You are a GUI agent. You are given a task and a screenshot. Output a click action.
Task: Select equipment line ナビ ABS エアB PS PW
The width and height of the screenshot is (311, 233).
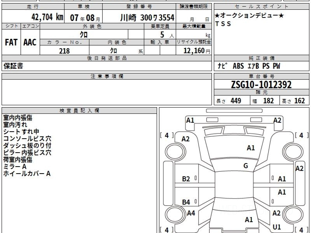(249, 66)
